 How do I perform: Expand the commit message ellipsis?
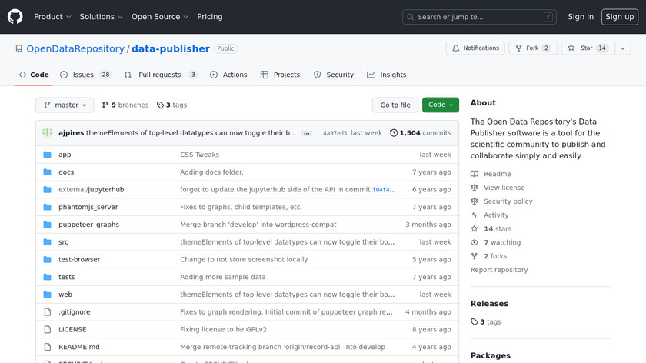(307, 133)
